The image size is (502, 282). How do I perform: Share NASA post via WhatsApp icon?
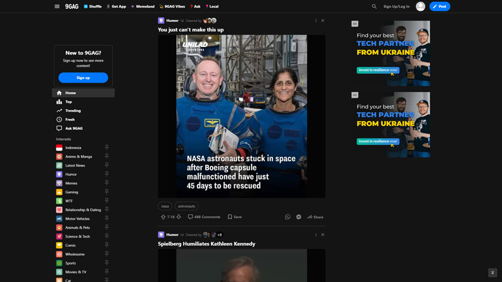(287, 217)
